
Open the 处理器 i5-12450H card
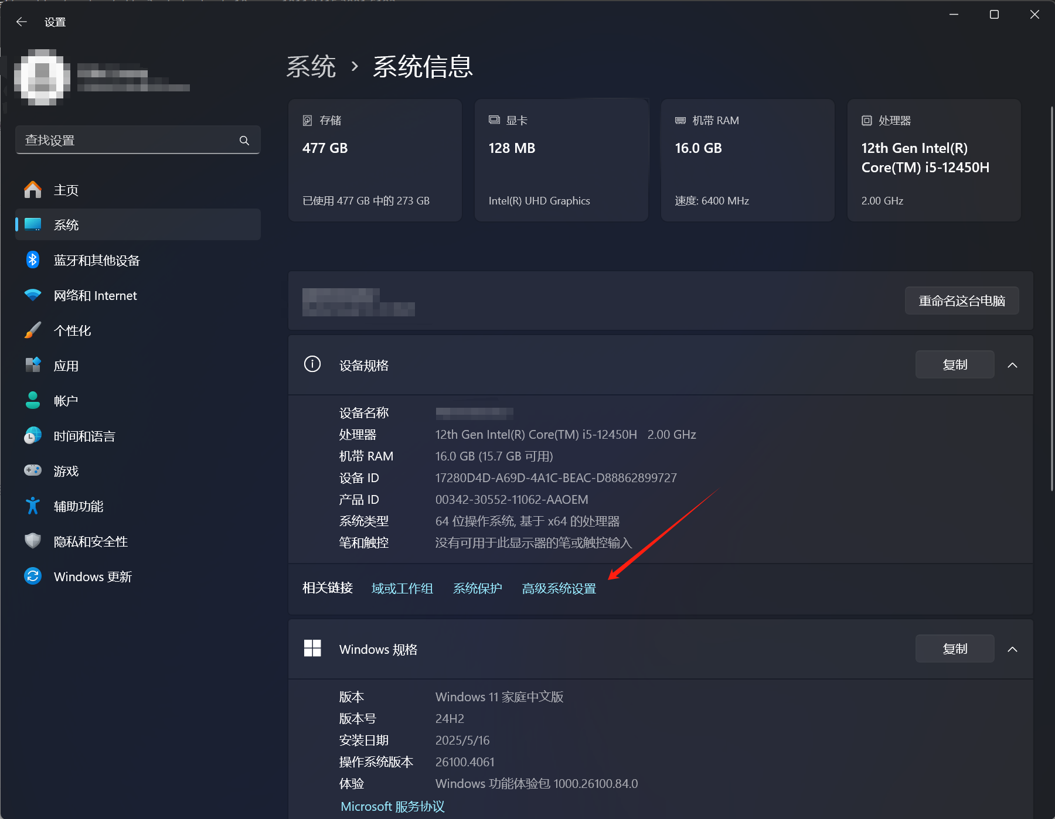(934, 160)
